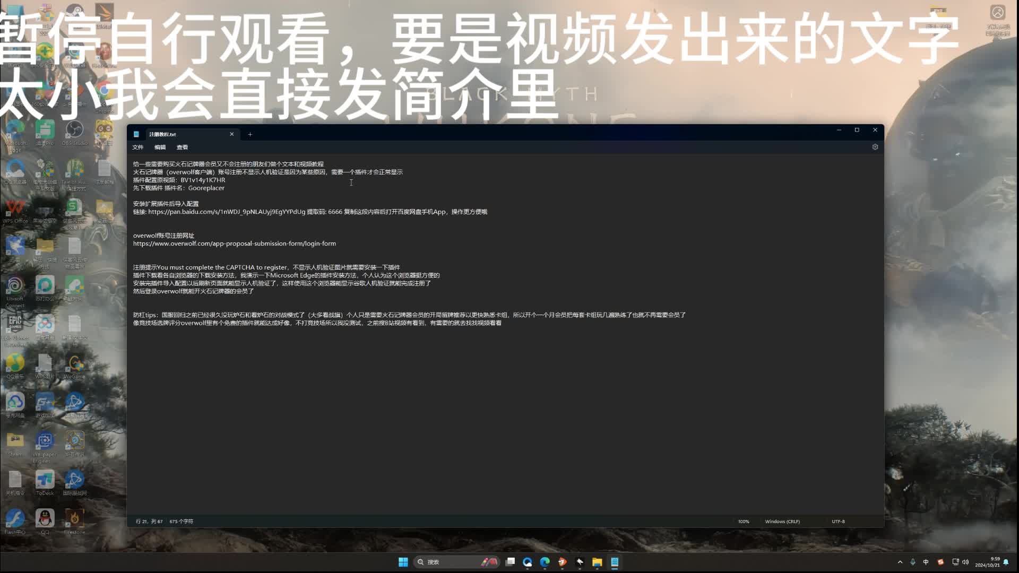The width and height of the screenshot is (1019, 573).
Task: Click the overwolf.com login-form URL text
Action: coord(234,244)
